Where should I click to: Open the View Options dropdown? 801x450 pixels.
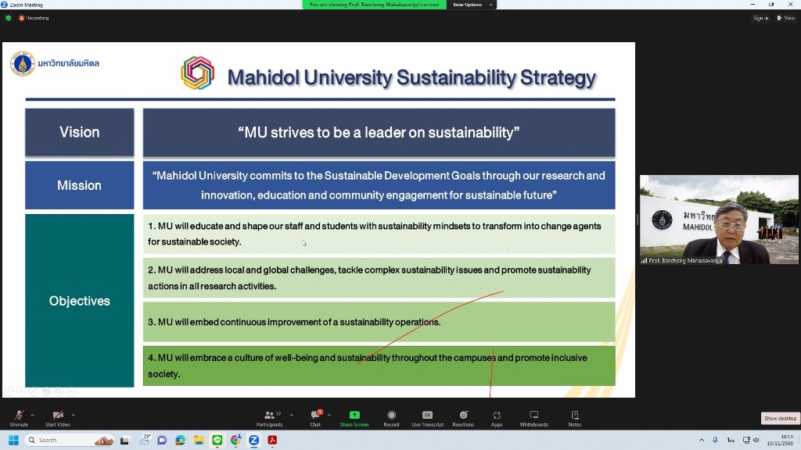coord(472,5)
